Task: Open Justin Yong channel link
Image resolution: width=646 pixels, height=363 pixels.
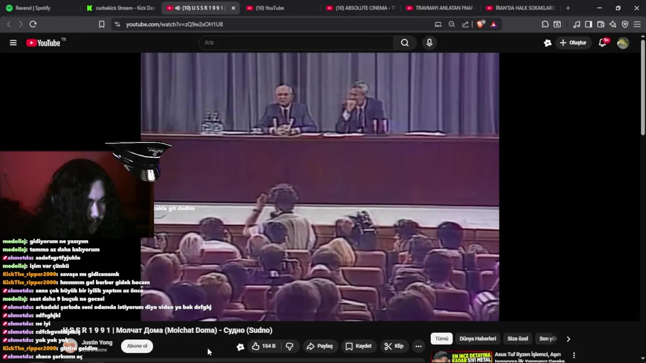Action: coord(97,342)
